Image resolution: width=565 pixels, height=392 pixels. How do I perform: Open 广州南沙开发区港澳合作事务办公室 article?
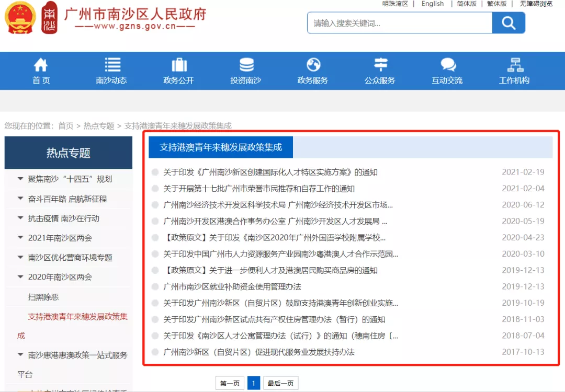point(275,221)
